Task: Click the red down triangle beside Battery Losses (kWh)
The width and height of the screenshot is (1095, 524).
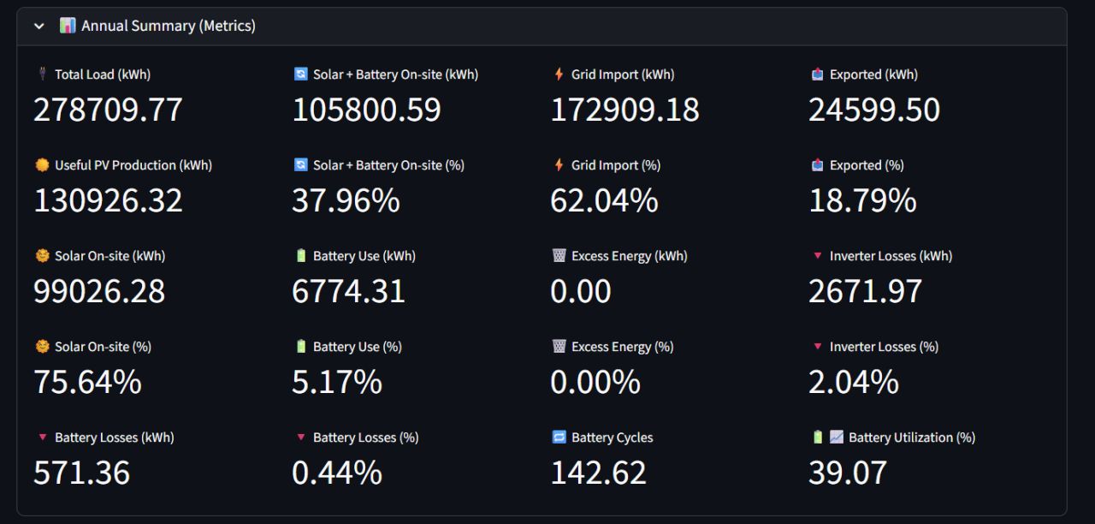Action: tap(42, 438)
